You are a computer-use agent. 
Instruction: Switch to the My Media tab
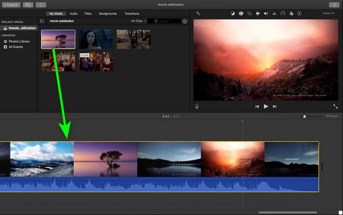56,14
